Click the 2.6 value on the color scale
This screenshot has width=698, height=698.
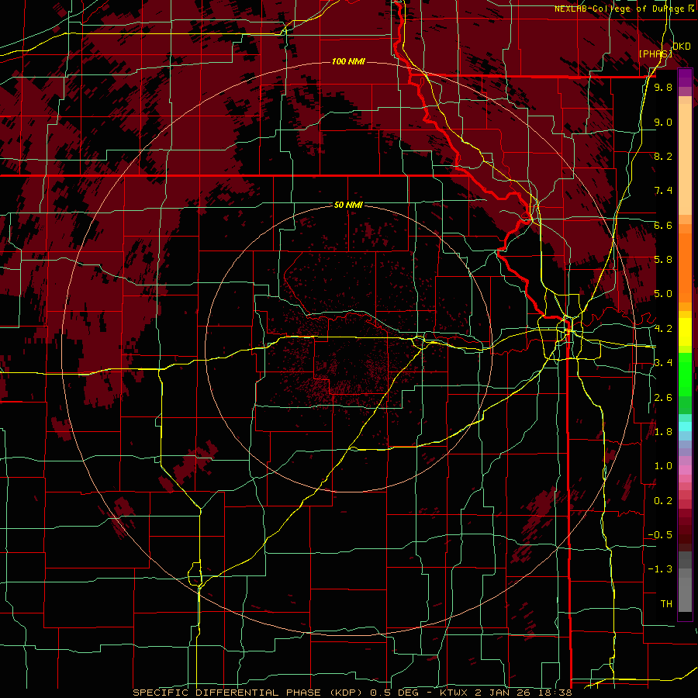coord(663,398)
